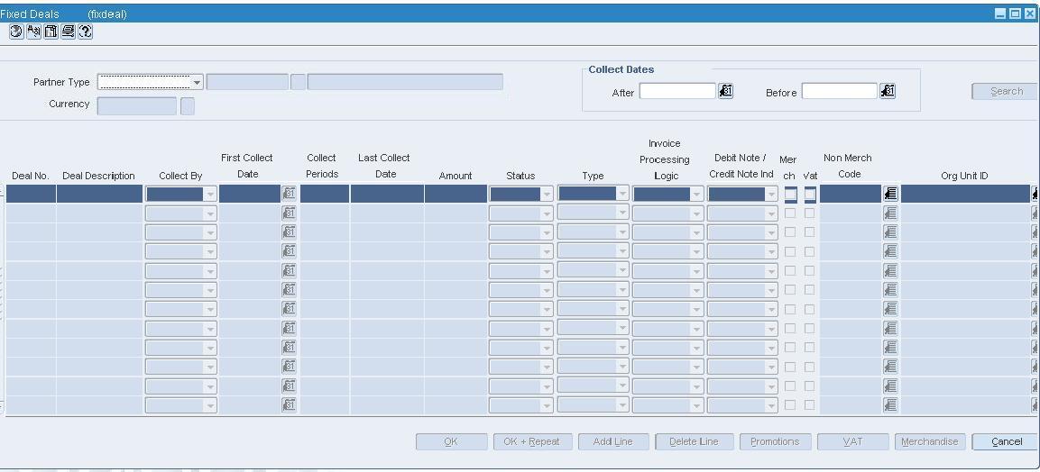The width and height of the screenshot is (1040, 472).
Task: Click the translate characters toolbar icon
Action: click(34, 32)
